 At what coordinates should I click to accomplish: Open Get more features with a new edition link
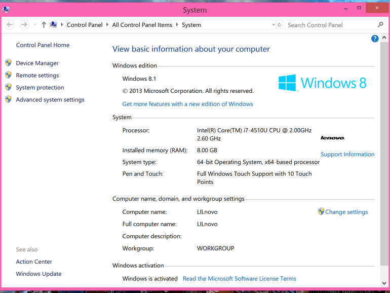(187, 104)
